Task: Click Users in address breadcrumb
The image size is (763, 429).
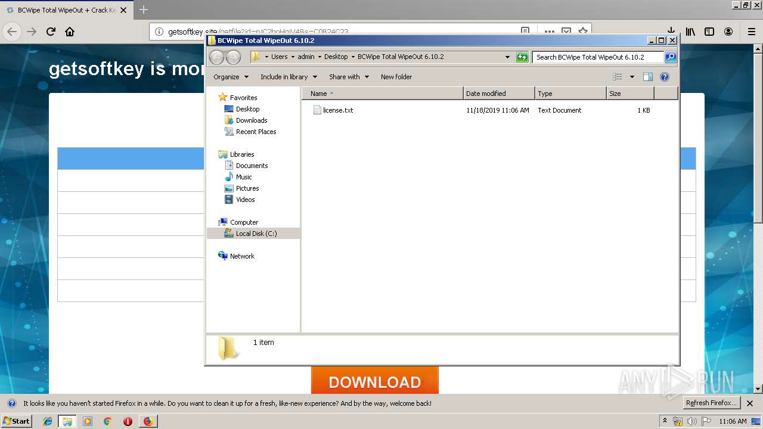Action: pos(279,57)
